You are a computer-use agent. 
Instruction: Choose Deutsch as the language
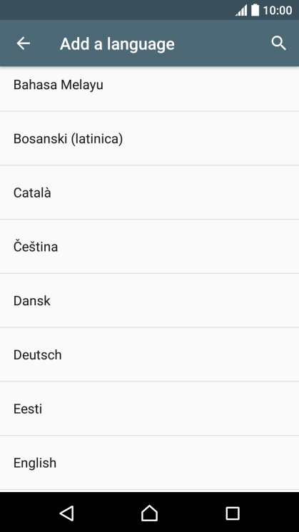(149, 354)
